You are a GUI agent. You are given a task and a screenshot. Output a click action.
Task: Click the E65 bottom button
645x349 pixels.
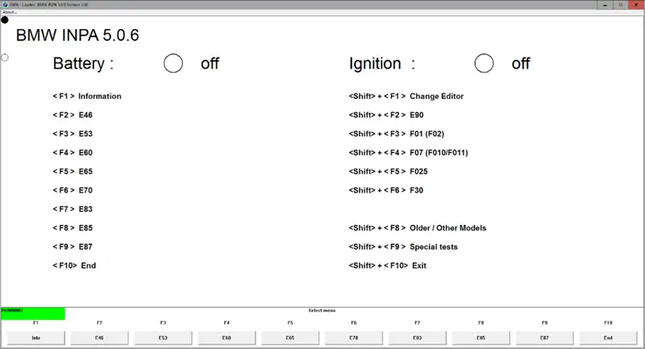290,338
